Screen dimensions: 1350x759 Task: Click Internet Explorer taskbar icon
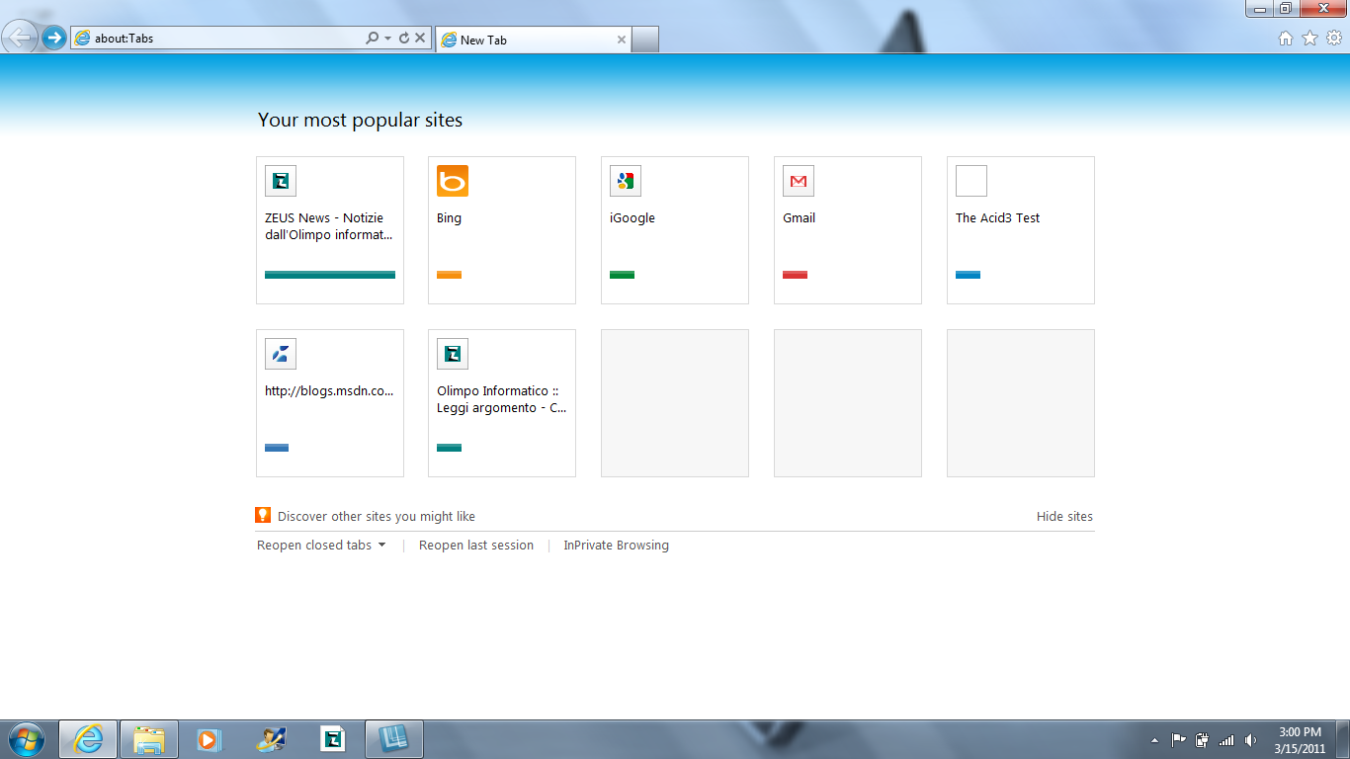pos(88,739)
